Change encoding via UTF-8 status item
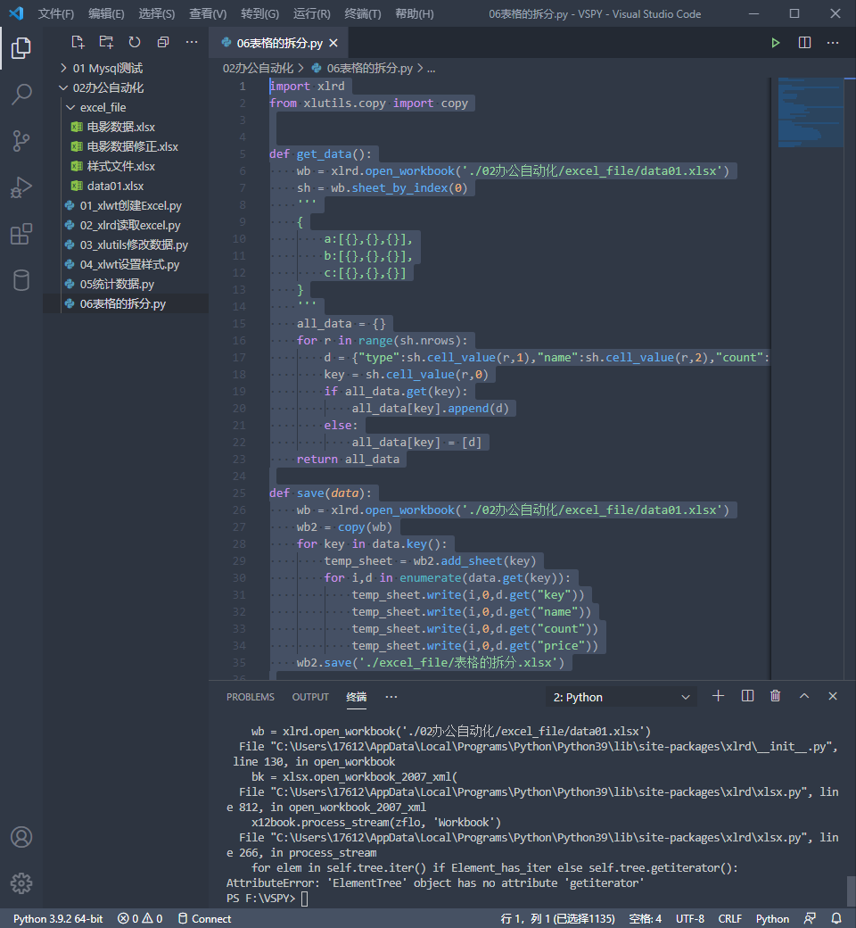This screenshot has width=856, height=928. click(x=690, y=918)
